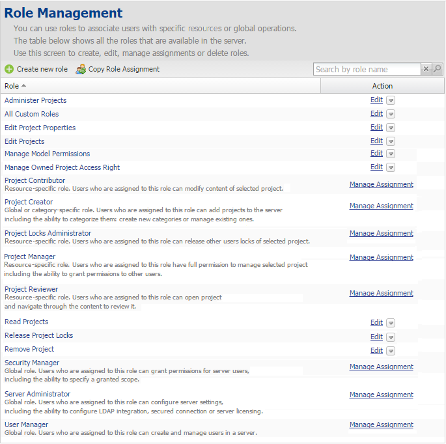The width and height of the screenshot is (446, 444).
Task: Open dropdown arrow for Administer Projects
Action: point(391,100)
